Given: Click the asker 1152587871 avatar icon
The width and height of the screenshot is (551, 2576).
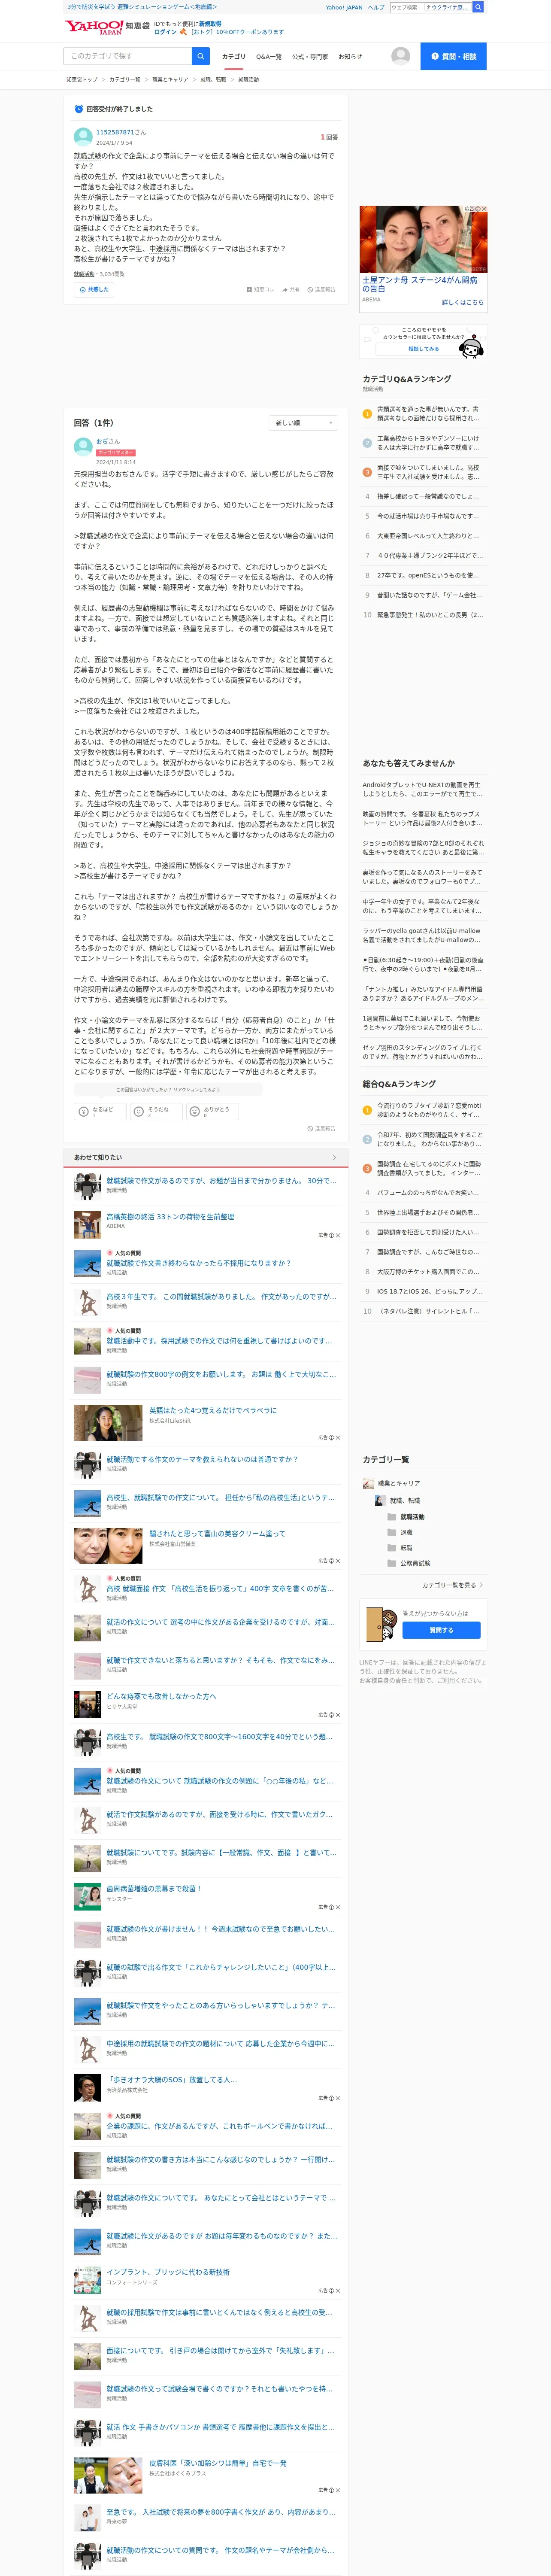Looking at the screenshot, I should coord(83,136).
